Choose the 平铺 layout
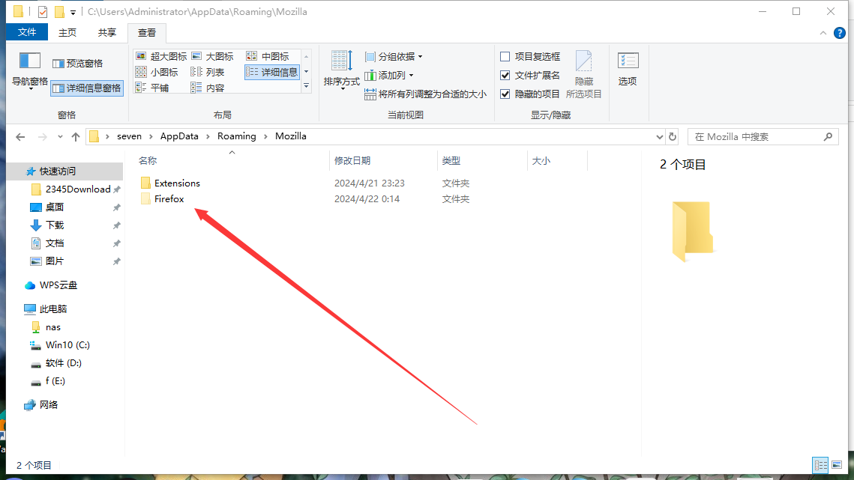The image size is (854, 480). [152, 88]
